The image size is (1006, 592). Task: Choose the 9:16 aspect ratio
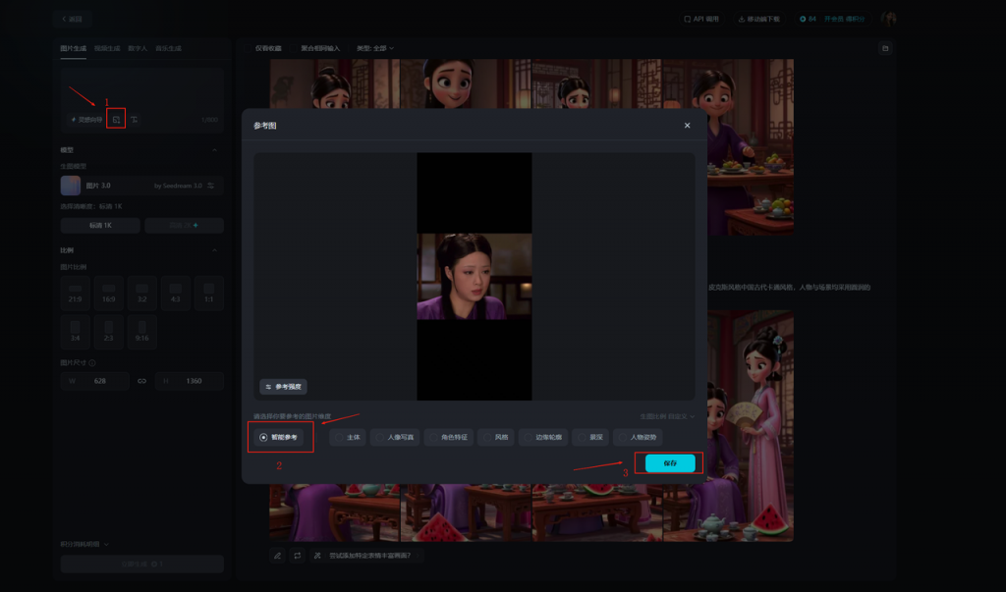(141, 332)
